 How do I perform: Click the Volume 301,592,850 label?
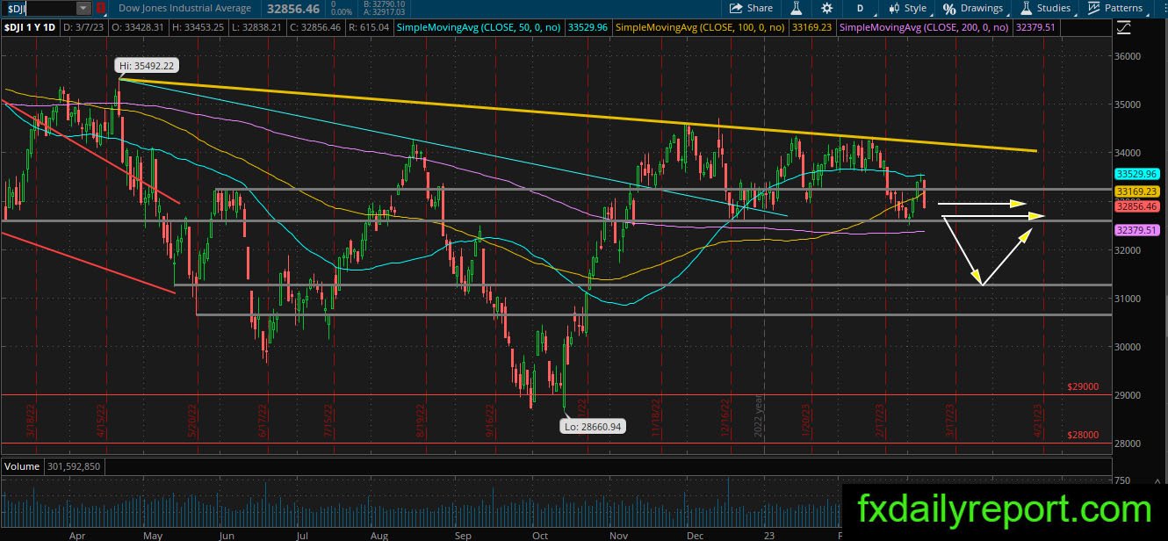pyautogui.click(x=52, y=466)
